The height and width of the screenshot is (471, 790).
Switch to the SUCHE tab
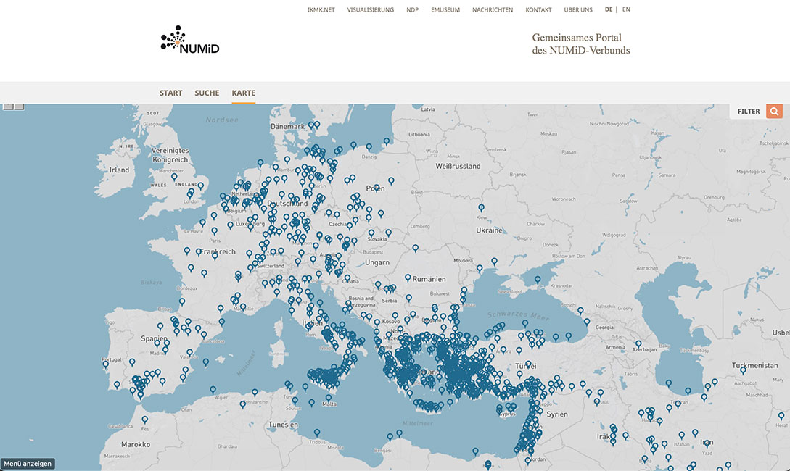207,93
